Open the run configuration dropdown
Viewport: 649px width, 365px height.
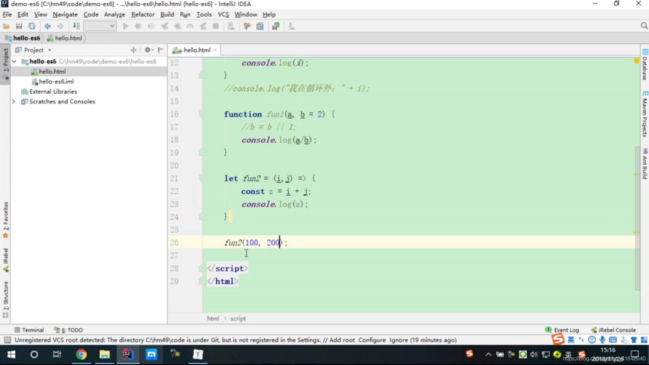click(x=100, y=26)
